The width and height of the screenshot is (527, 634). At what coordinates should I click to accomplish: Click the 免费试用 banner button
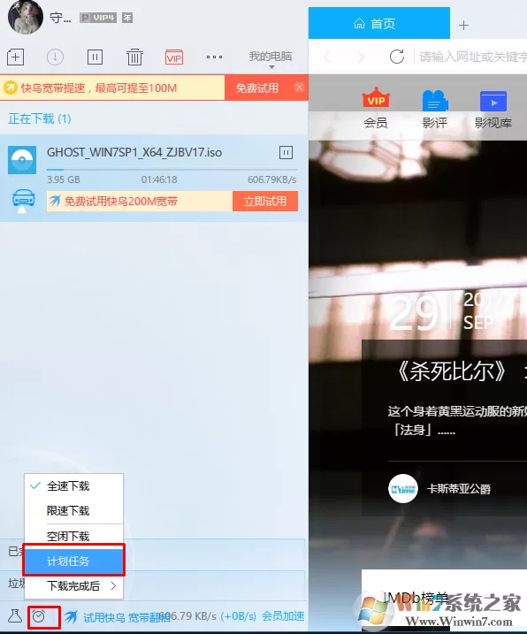257,88
